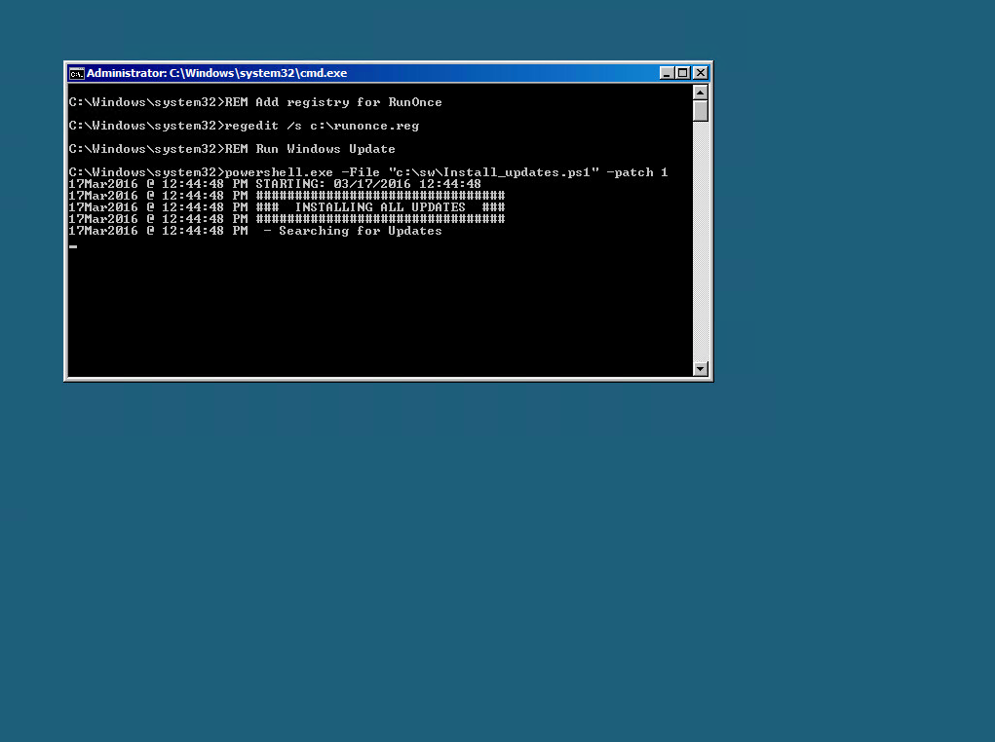
Task: Click the console scrollbar thumb
Action: tap(700, 111)
